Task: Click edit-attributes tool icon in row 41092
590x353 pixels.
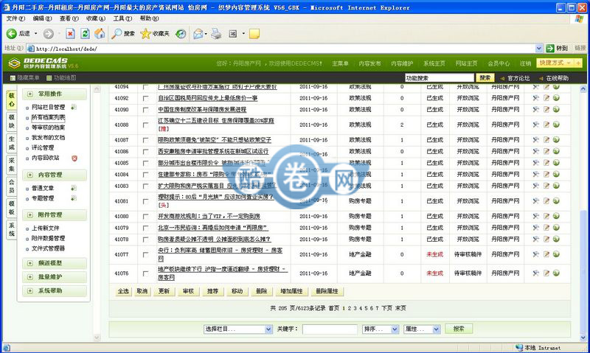Action: [x=536, y=98]
